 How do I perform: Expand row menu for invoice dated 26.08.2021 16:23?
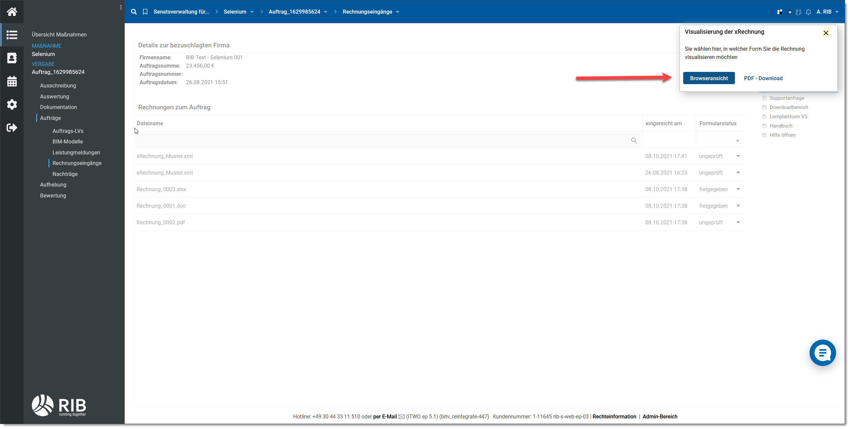coord(738,173)
